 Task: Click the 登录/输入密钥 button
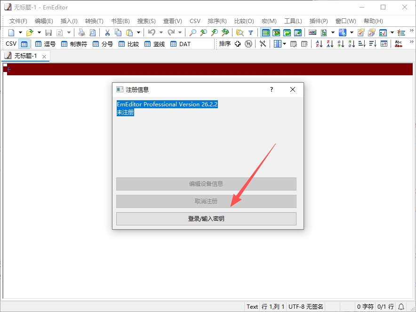(206, 219)
